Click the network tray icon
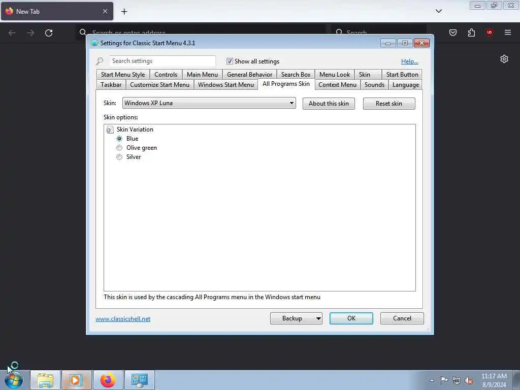 457,381
